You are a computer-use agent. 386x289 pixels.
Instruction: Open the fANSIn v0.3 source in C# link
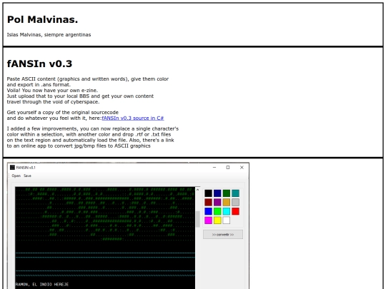133,118
